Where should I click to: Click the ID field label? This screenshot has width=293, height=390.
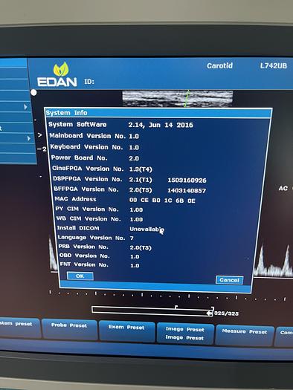pos(89,82)
